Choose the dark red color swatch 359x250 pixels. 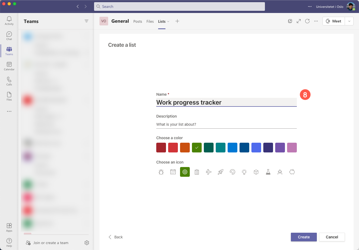tap(161, 148)
